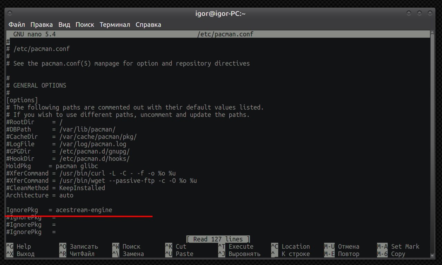This screenshot has width=442, height=265.
Task: Click the '# GENERAL OPTIONS' comment
Action: tap(36, 85)
